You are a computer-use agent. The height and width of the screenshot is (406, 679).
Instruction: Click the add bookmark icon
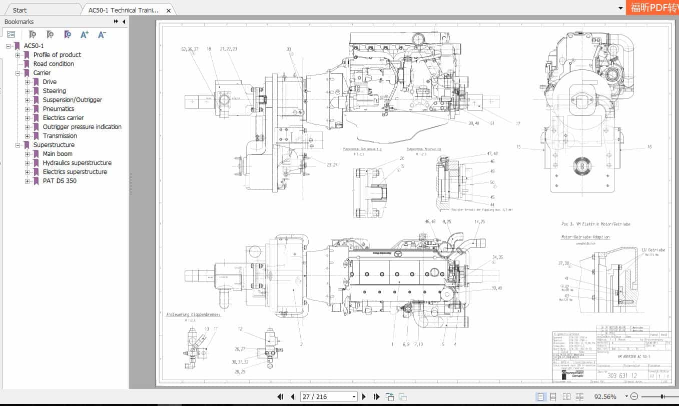[x=50, y=34]
